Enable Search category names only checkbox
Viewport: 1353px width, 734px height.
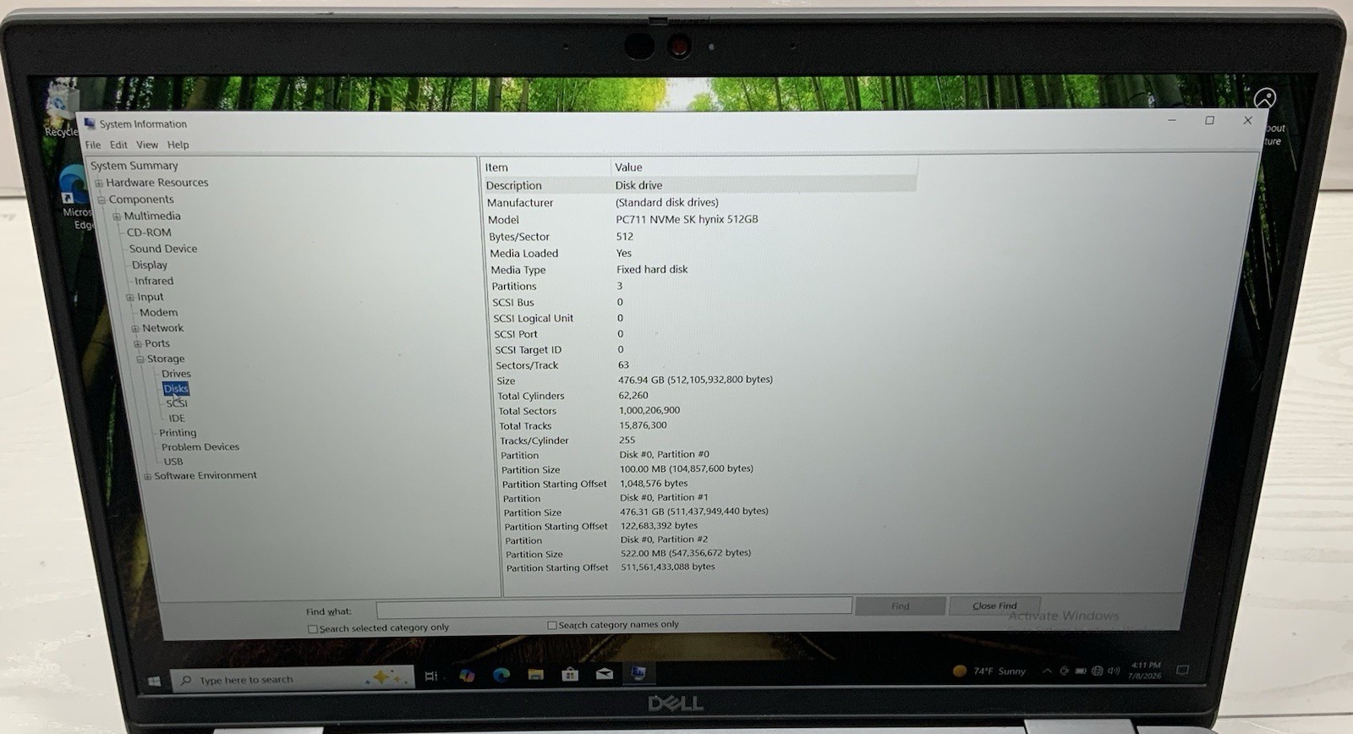click(552, 625)
